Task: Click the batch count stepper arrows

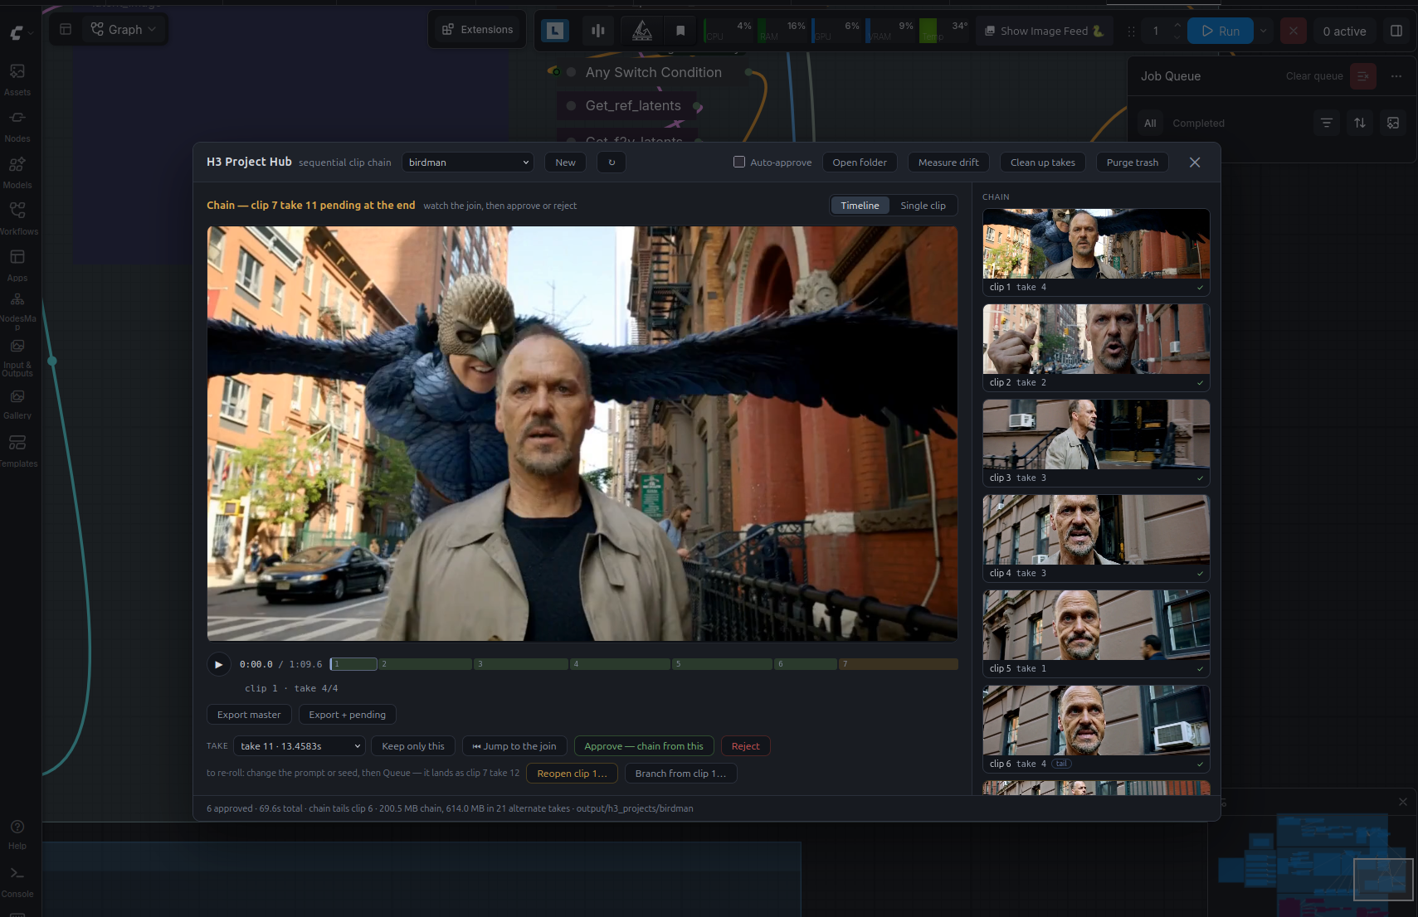Action: click(1177, 32)
